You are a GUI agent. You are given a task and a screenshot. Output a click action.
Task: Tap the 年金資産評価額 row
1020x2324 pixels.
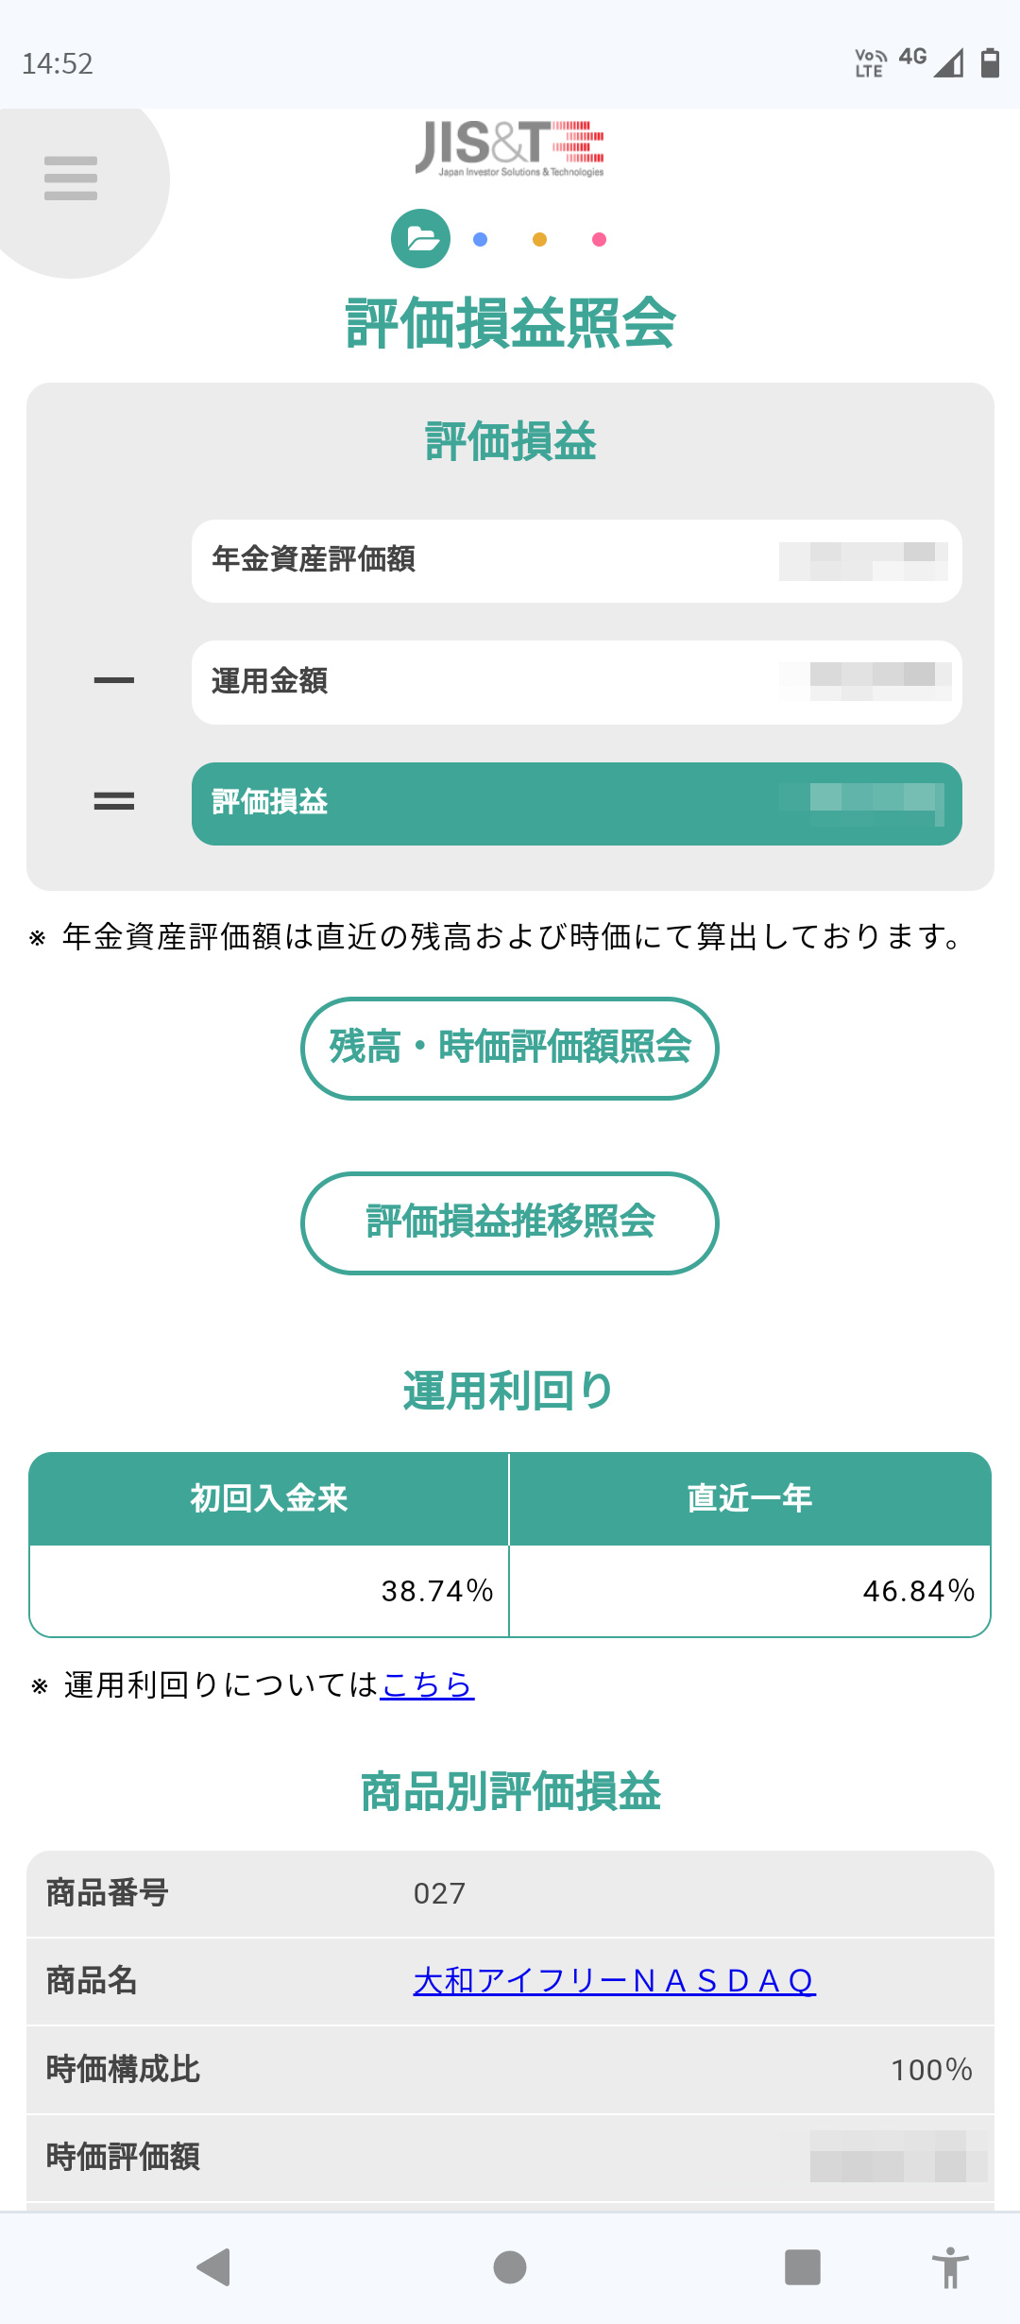click(x=576, y=560)
